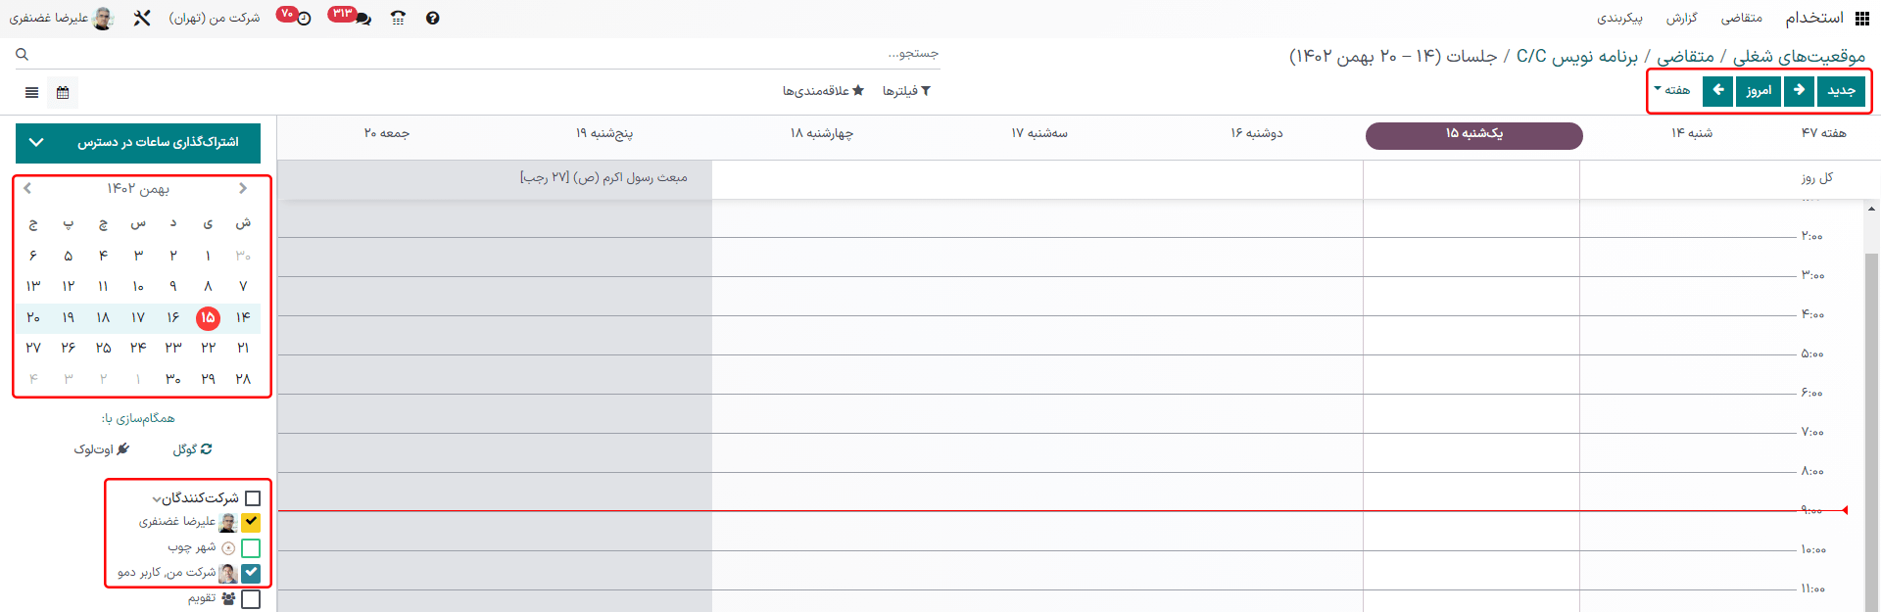Viewport: 1881px width, 612px height.
Task: Open the هفته view dropdown
Action: click(1671, 90)
